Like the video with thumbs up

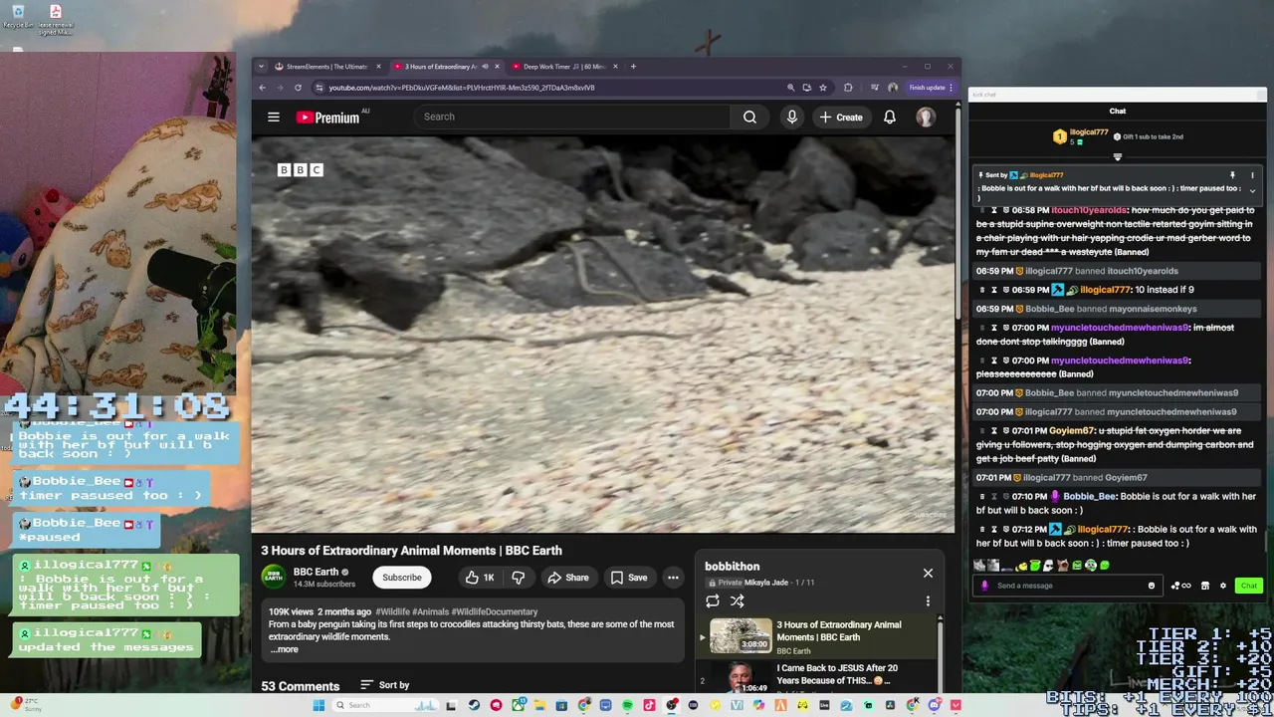[x=480, y=578]
